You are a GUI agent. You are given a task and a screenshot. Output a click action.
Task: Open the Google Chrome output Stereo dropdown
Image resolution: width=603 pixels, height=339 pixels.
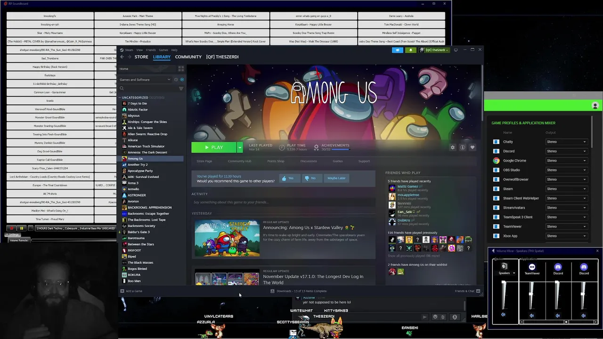click(567, 161)
